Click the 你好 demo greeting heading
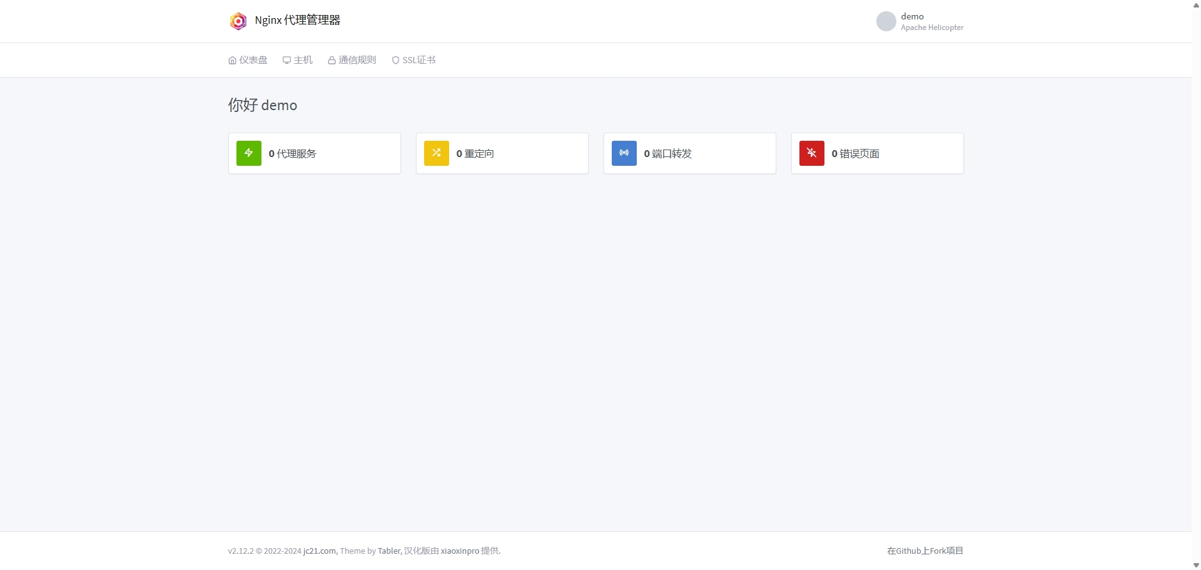This screenshot has height=570, width=1201. (263, 105)
